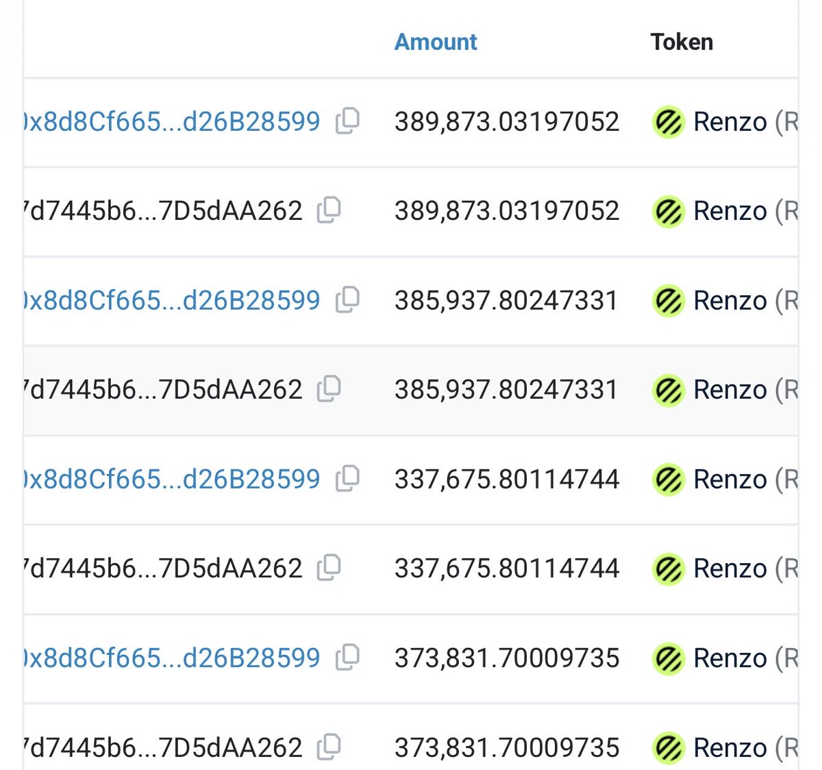
Task: Copy address 0x8d8Cf665 beside amount 373,831.70009735
Action: click(348, 657)
